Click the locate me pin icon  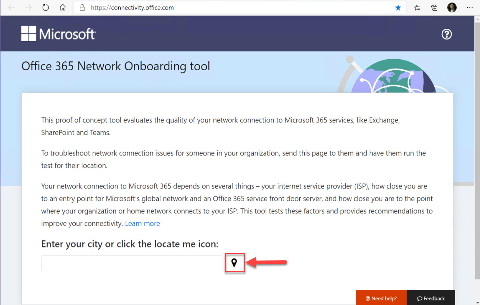(x=234, y=263)
